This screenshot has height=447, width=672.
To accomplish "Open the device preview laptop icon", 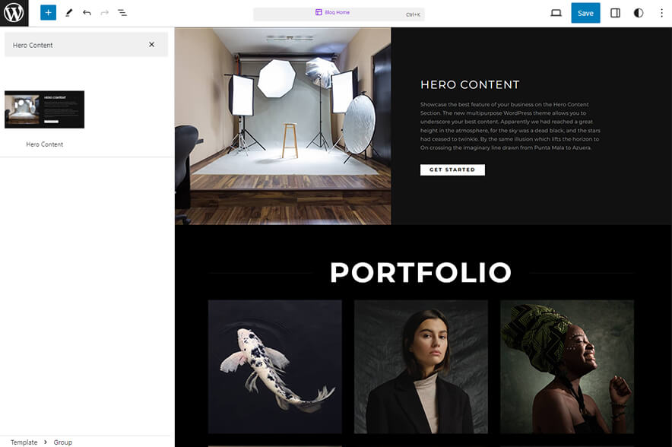I will pyautogui.click(x=556, y=13).
